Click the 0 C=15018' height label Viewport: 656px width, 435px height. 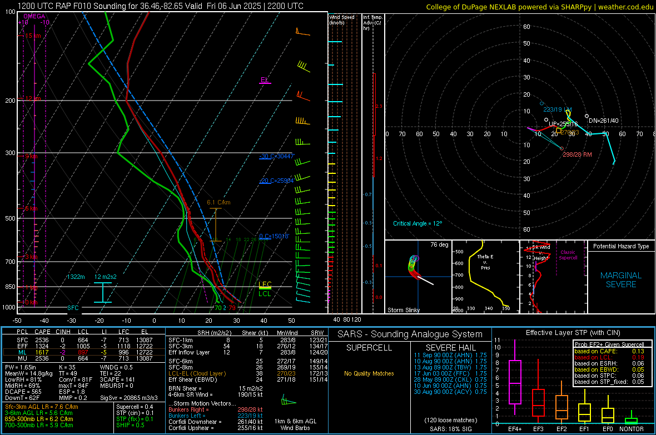(x=274, y=236)
